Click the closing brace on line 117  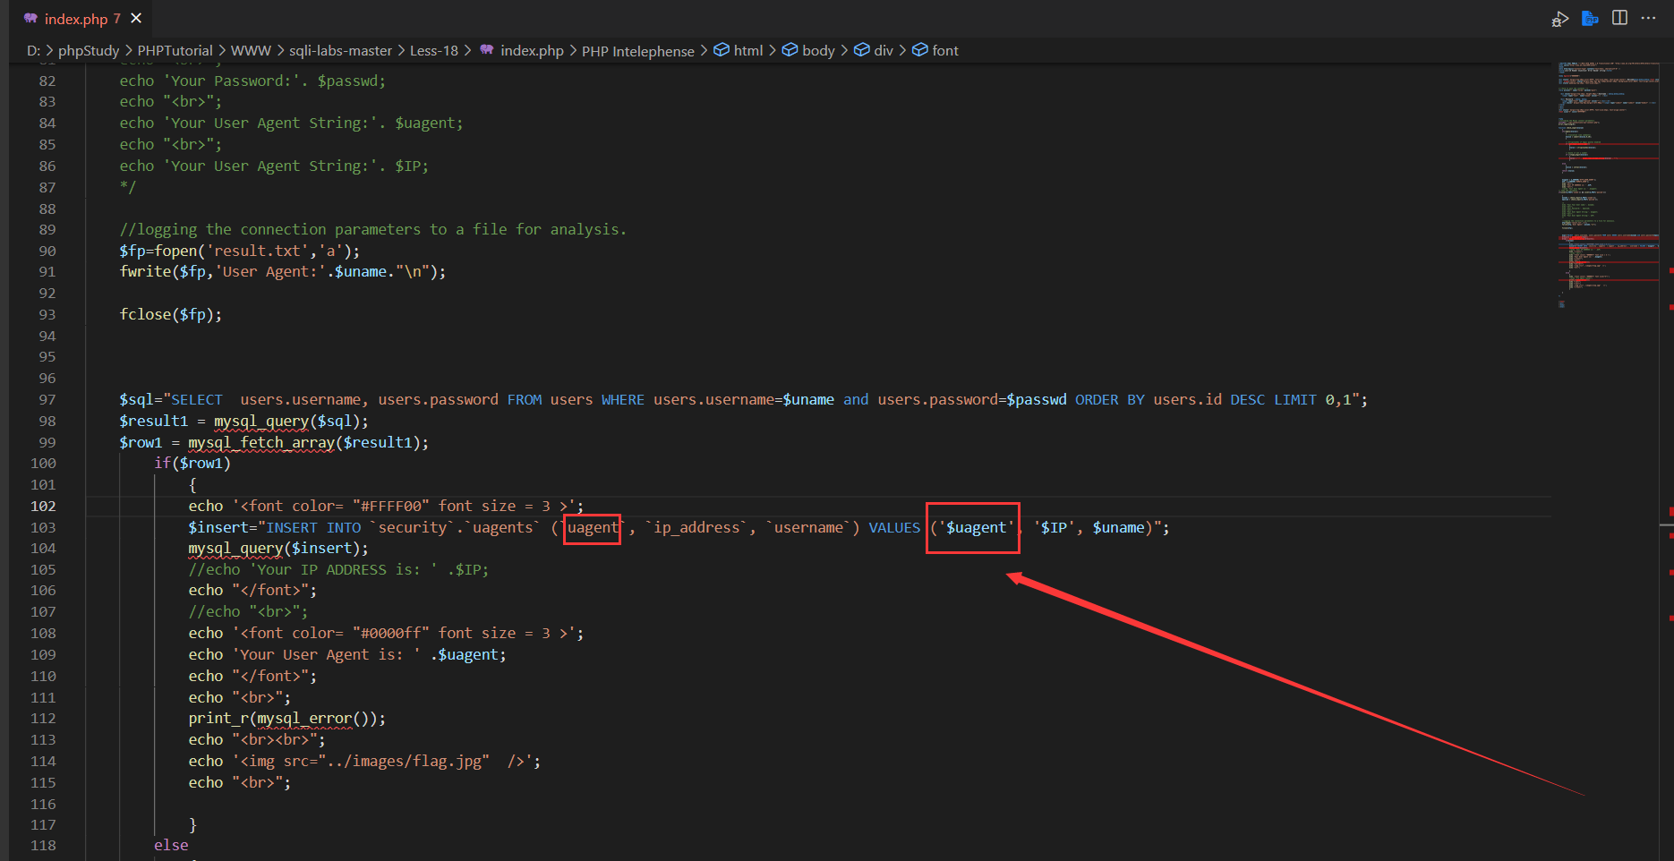[192, 825]
